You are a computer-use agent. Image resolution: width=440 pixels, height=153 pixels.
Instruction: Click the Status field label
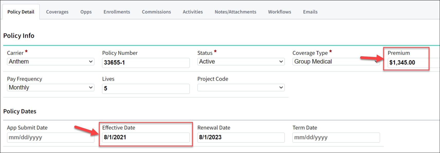(205, 53)
